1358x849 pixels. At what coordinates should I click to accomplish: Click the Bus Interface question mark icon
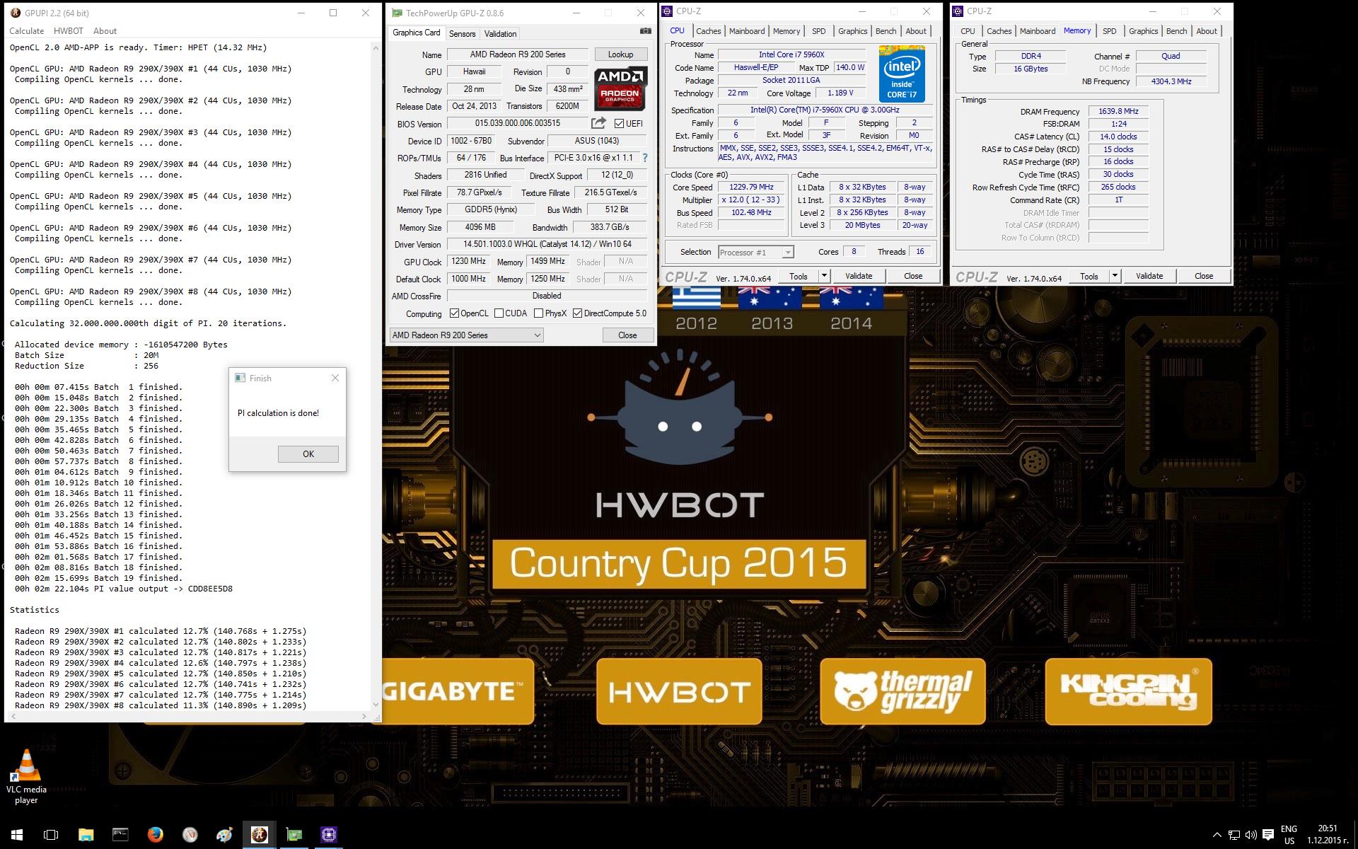[x=644, y=158]
